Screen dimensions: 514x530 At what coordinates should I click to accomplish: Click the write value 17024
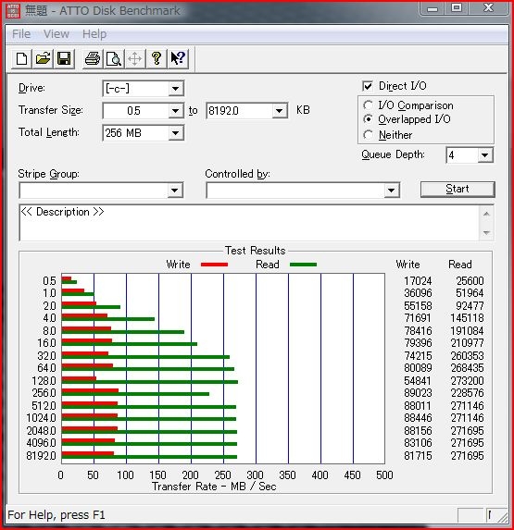[x=418, y=281]
